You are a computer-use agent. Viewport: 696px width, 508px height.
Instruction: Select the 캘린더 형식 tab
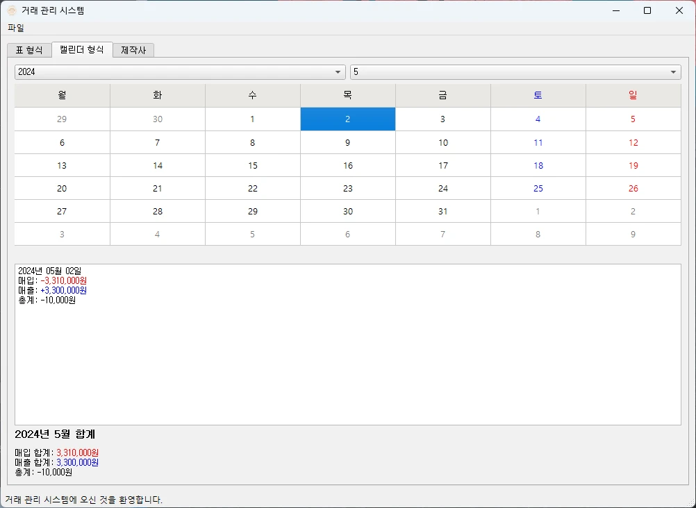pos(82,50)
